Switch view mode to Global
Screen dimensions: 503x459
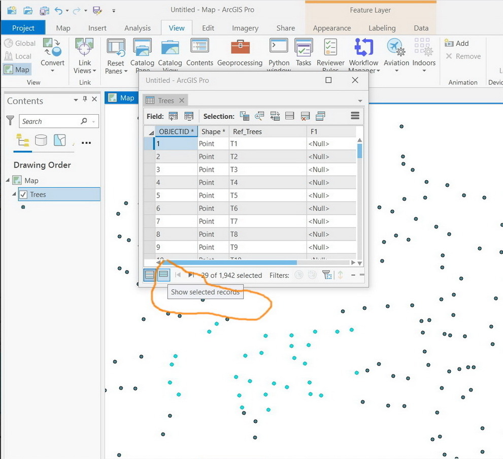[20, 43]
